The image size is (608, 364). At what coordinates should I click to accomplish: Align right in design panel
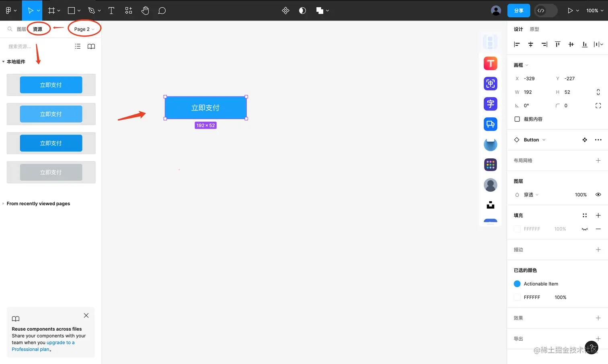pyautogui.click(x=544, y=44)
